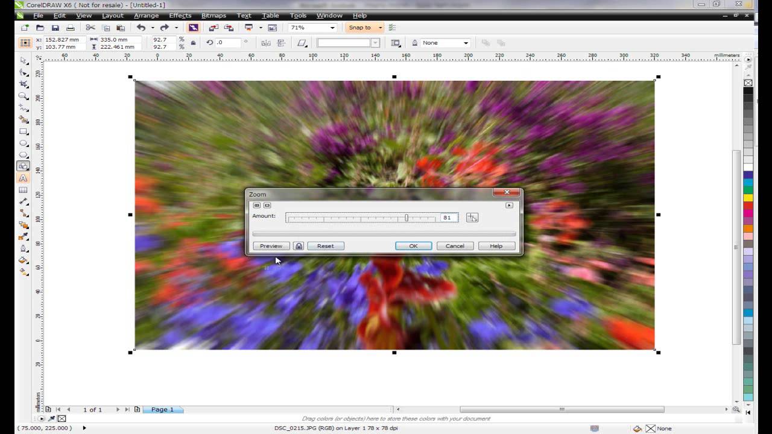Open the empty combo box in property bar
This screenshot has height=434, width=772.
point(375,43)
